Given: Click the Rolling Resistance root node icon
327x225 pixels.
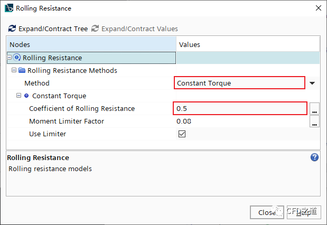Looking at the screenshot, I should (x=17, y=58).
